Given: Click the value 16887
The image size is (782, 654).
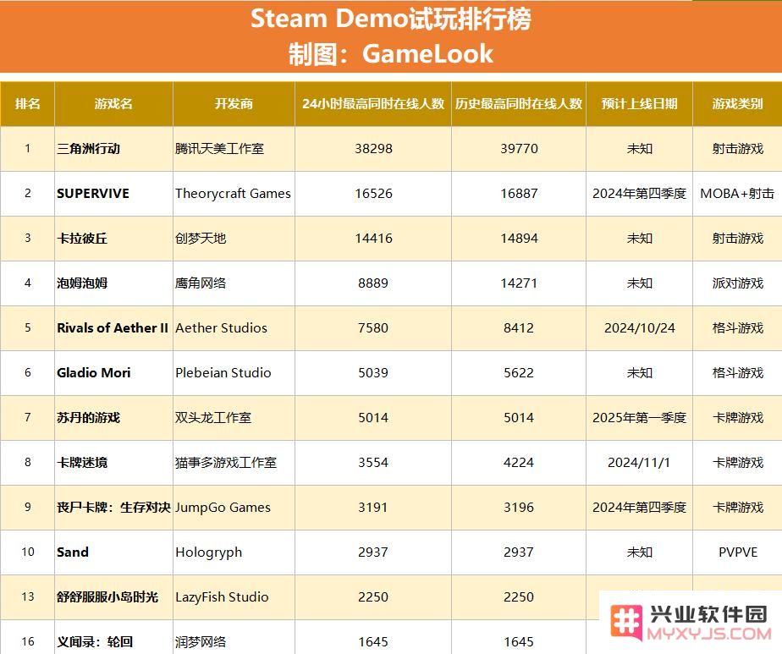Looking at the screenshot, I should click(x=519, y=194).
